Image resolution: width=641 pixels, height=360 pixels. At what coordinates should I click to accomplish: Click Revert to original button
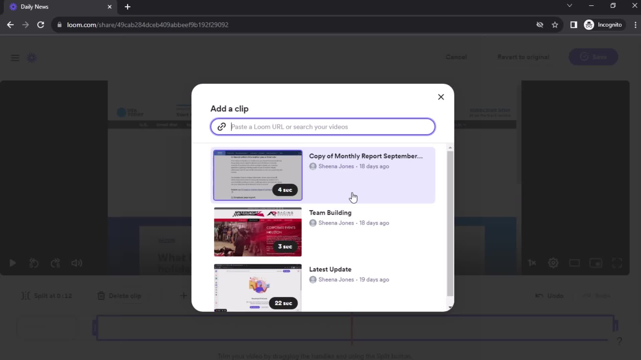pos(523,57)
